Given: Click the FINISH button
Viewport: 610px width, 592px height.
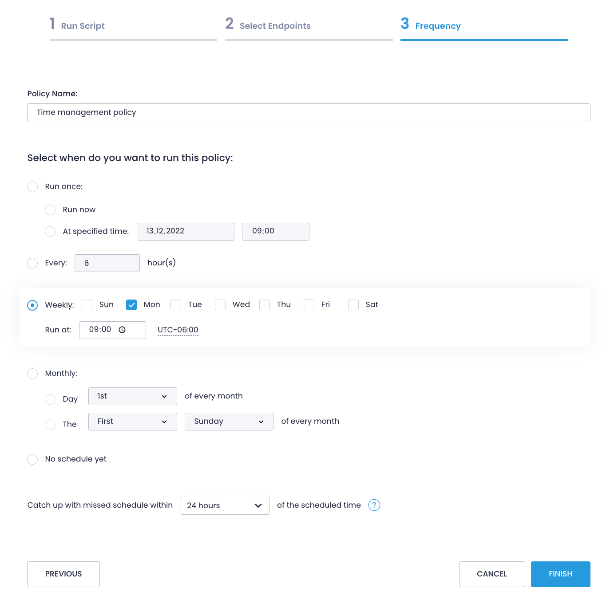Looking at the screenshot, I should tap(561, 574).
